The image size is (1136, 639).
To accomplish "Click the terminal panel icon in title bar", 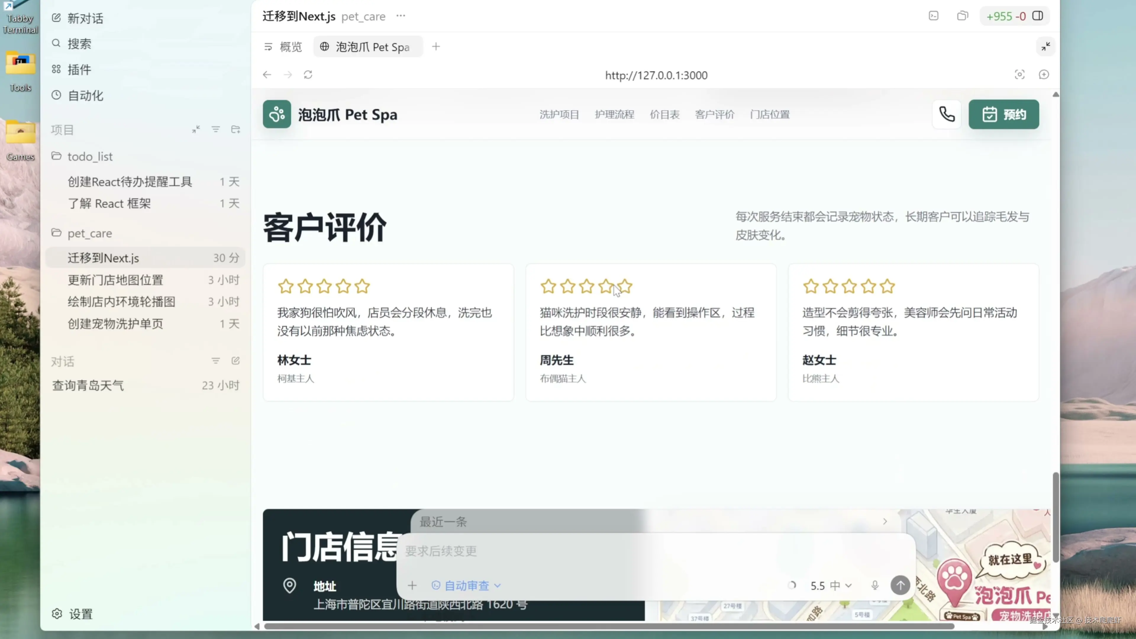I will coord(933,16).
